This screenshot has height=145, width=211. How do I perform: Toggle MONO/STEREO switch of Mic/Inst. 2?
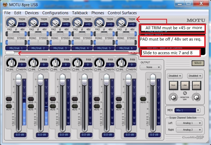[x=38, y=42]
